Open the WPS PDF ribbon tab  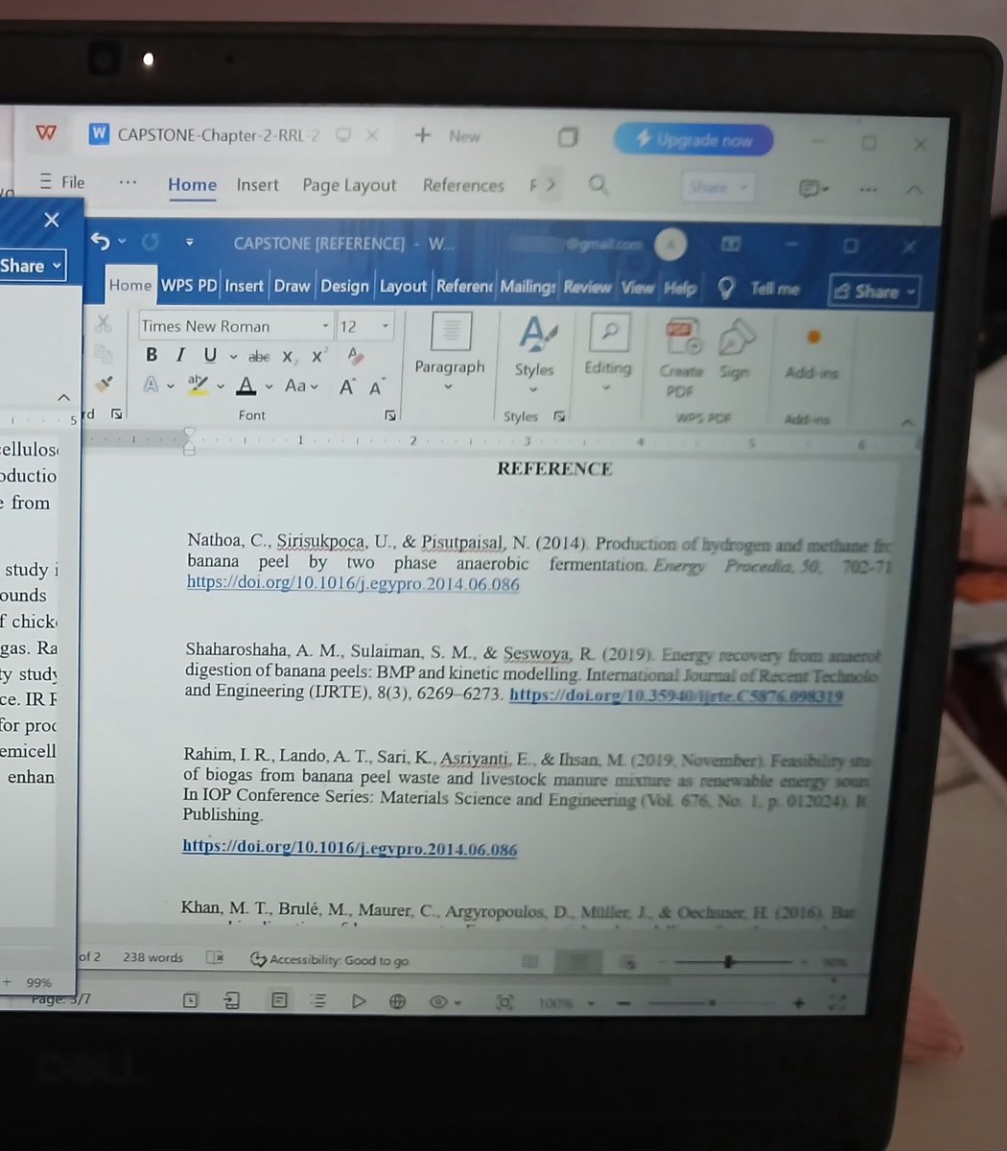point(189,285)
